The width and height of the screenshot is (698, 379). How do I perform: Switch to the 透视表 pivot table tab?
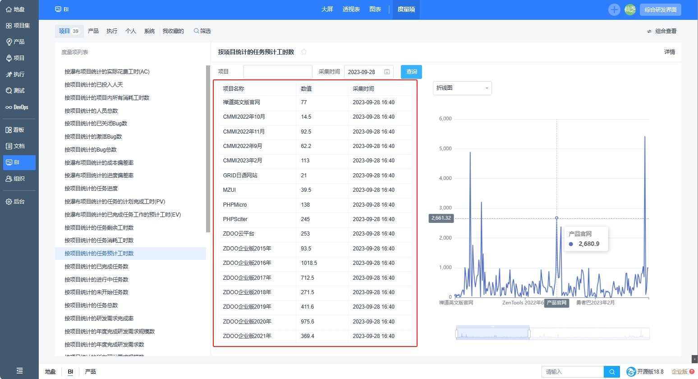coord(351,9)
